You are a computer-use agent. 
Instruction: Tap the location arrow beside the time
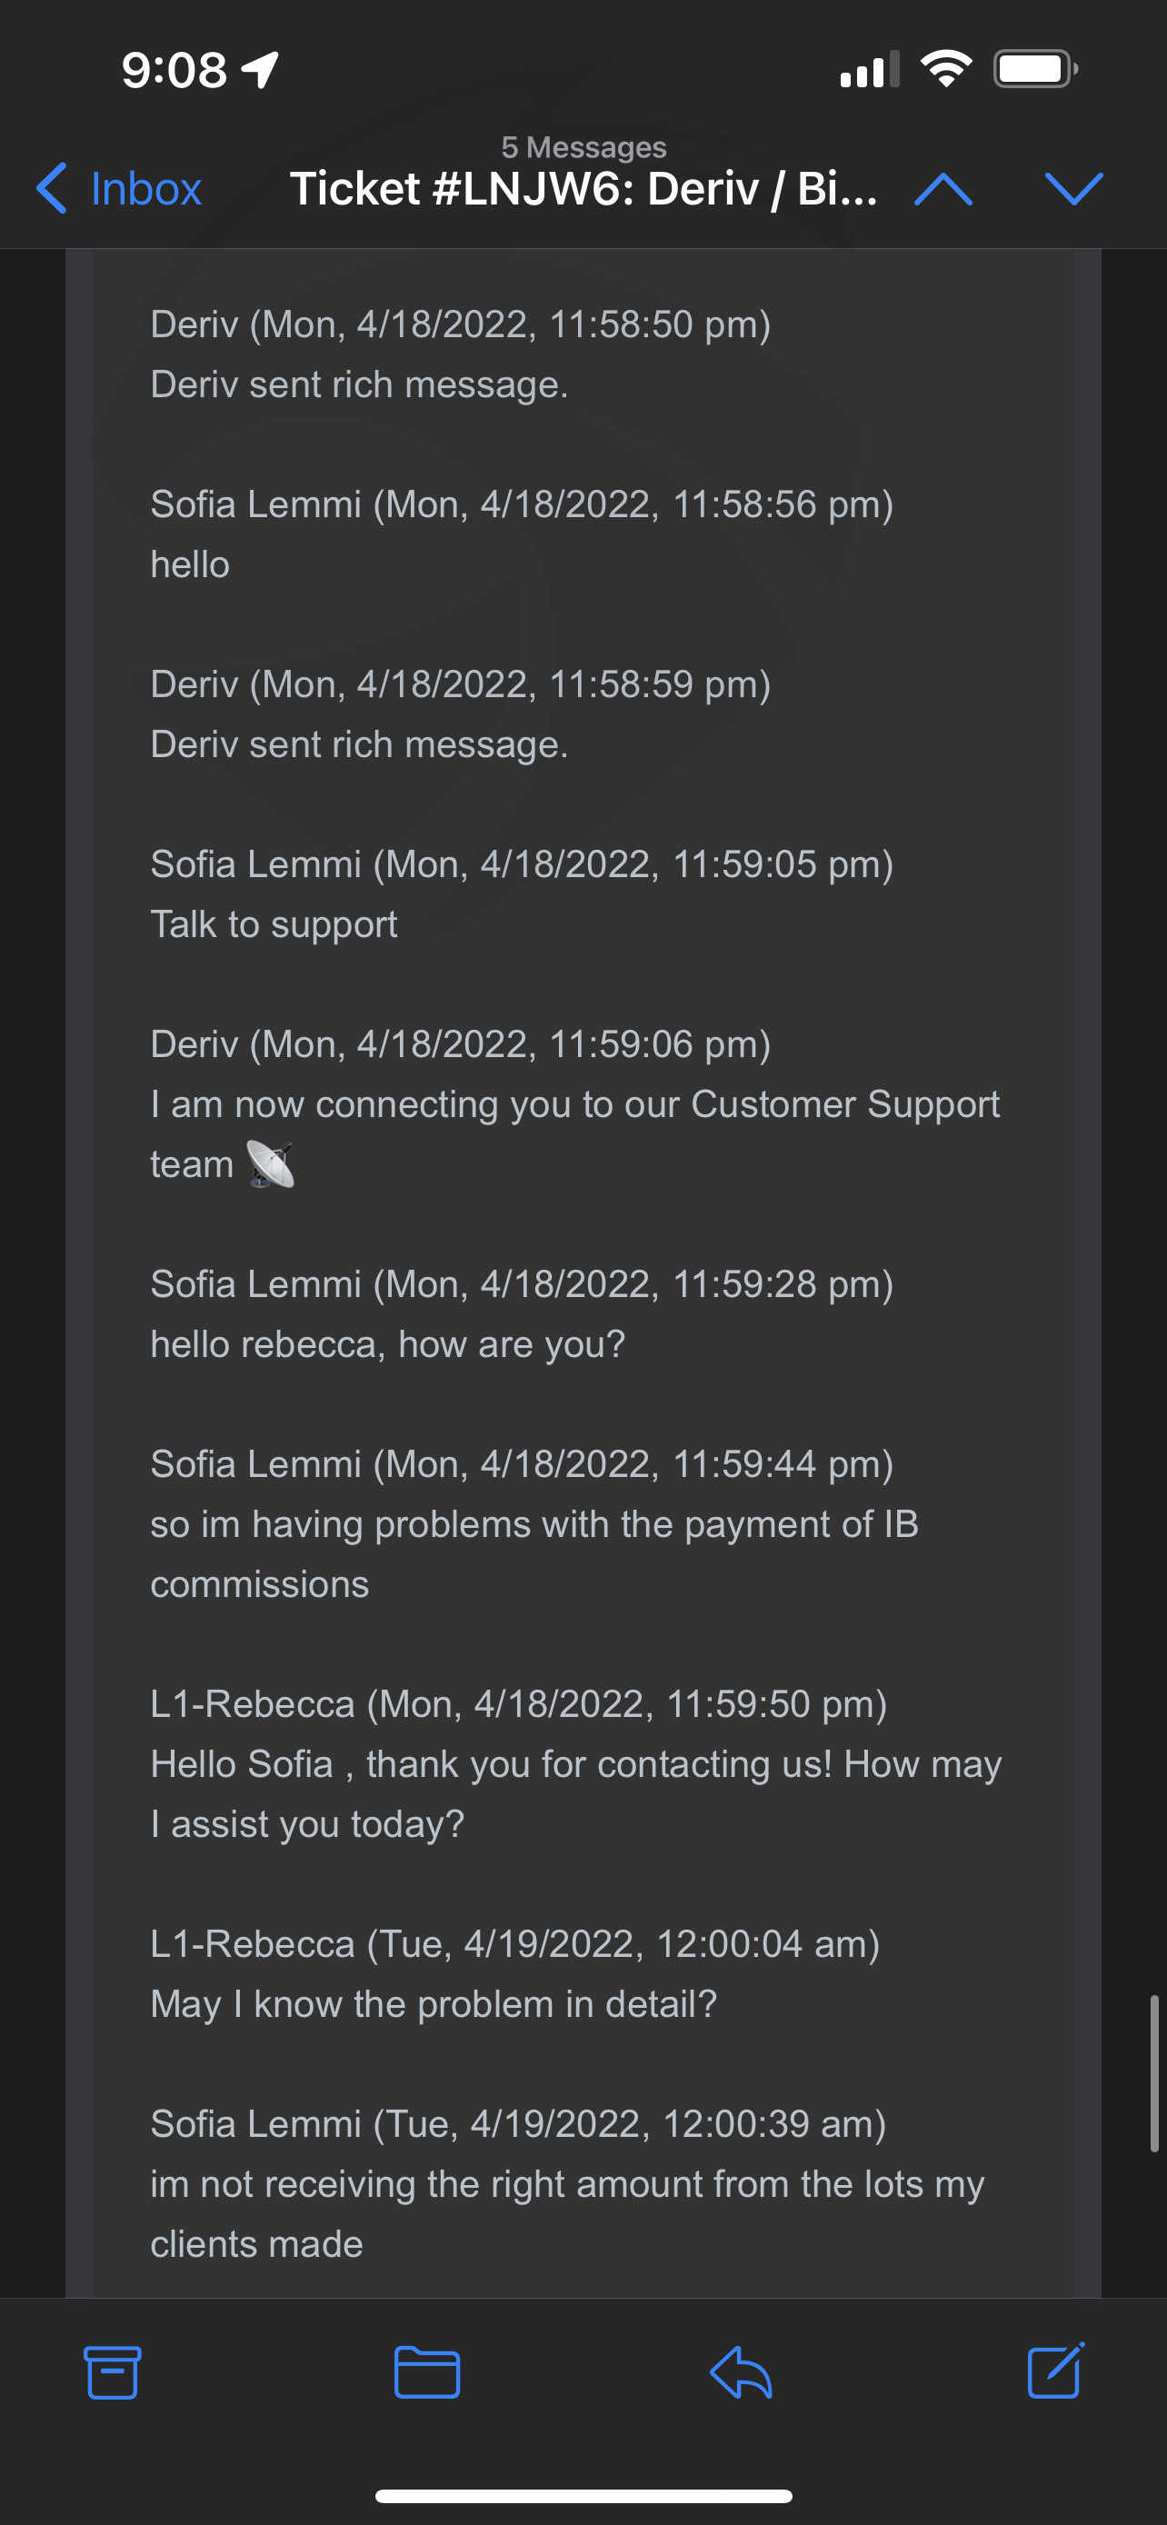point(261,70)
